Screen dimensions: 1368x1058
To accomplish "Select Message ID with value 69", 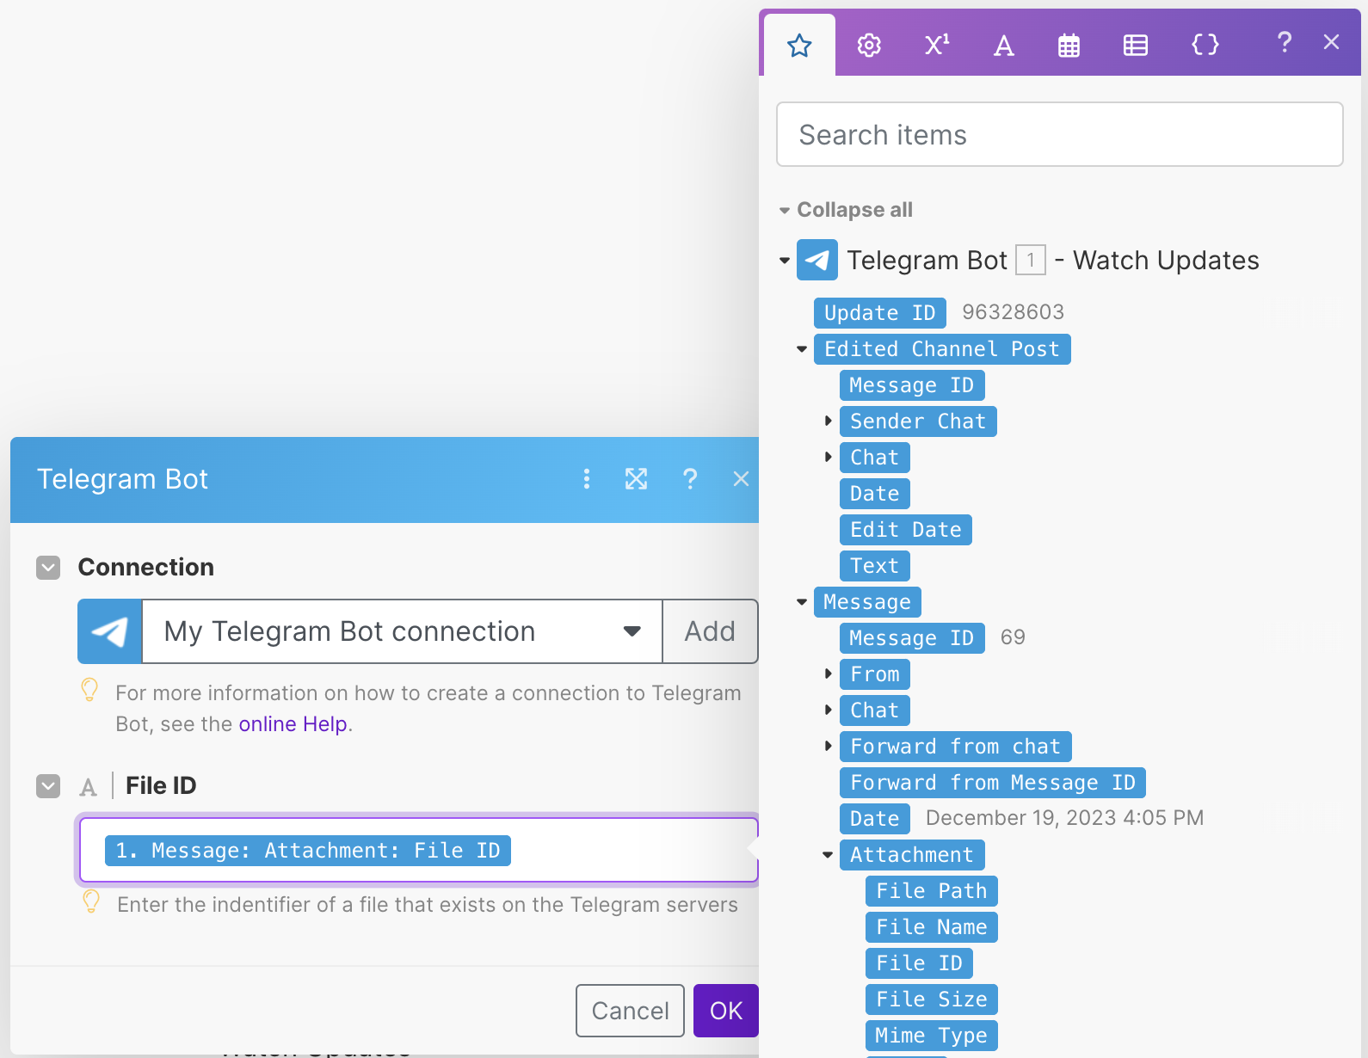I will click(912, 638).
